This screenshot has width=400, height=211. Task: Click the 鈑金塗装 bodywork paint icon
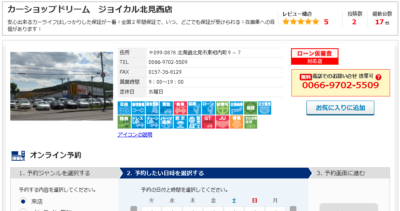(x=152, y=108)
